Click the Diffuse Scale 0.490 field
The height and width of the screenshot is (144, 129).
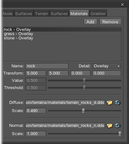[36, 111]
